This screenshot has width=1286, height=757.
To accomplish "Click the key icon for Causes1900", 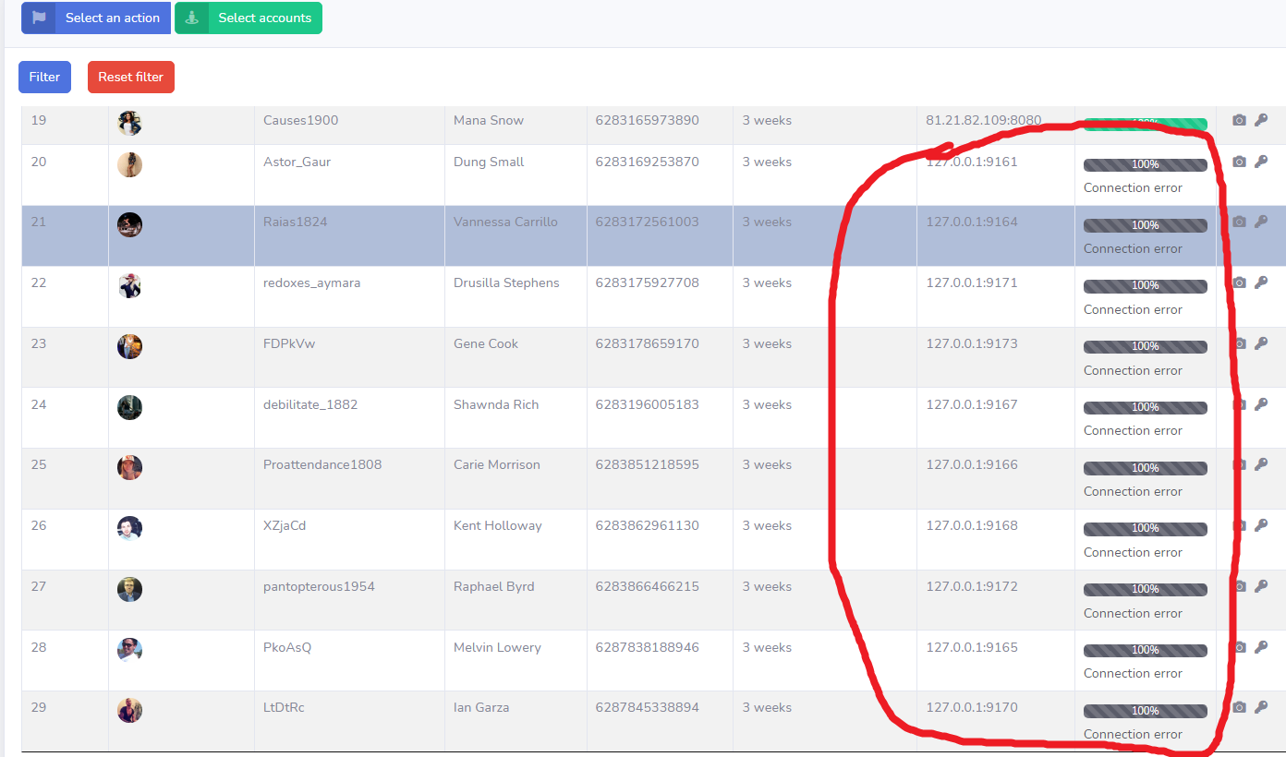I will [x=1261, y=120].
